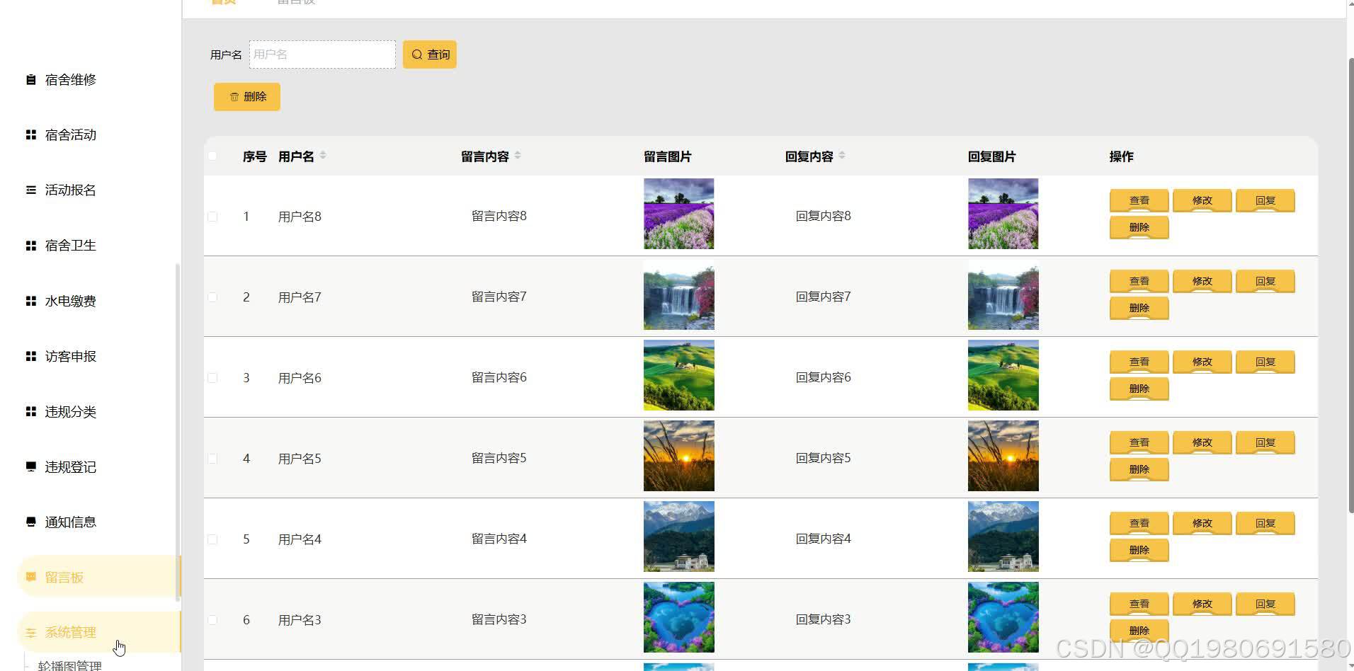Open 轮播图管理 submenu entry
This screenshot has height=671, width=1354.
pyautogui.click(x=70, y=665)
